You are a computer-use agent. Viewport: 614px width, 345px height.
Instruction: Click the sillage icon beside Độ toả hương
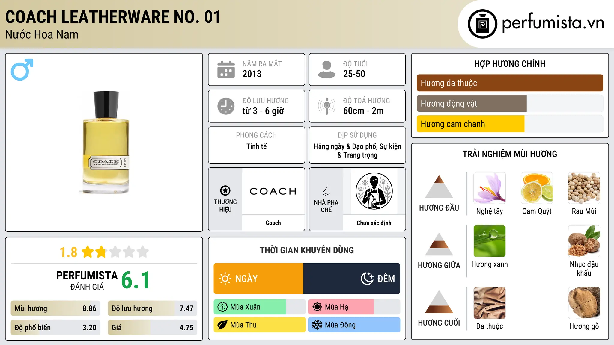[326, 106]
